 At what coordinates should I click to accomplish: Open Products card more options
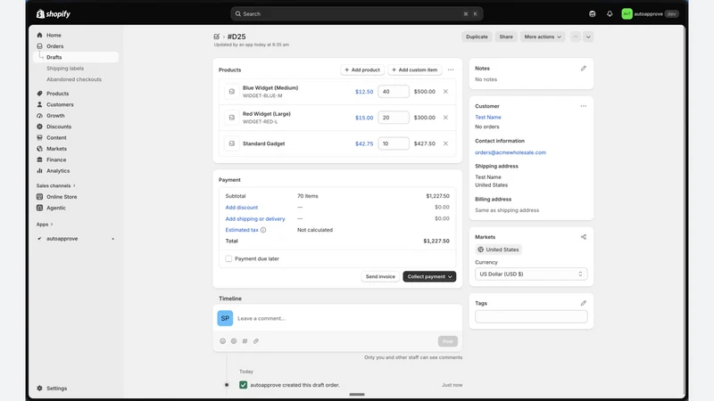coord(451,70)
